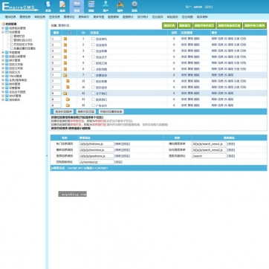
Task: Open 管理信息 in the sub navigation bar
Action: coord(25,17)
